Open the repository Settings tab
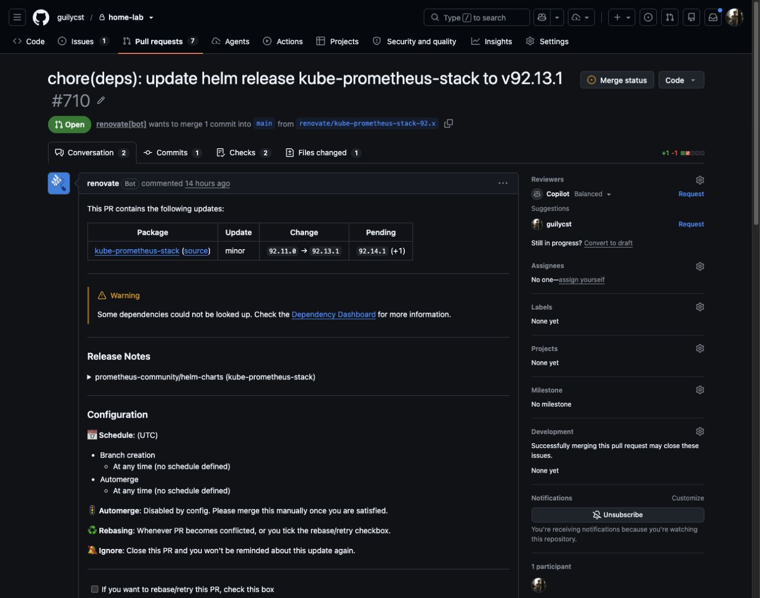The width and height of the screenshot is (760, 598). pos(547,41)
